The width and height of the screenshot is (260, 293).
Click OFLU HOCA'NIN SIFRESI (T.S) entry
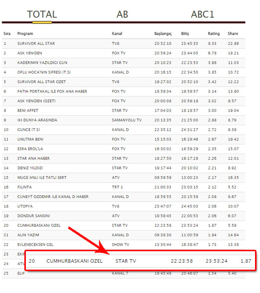44,72
